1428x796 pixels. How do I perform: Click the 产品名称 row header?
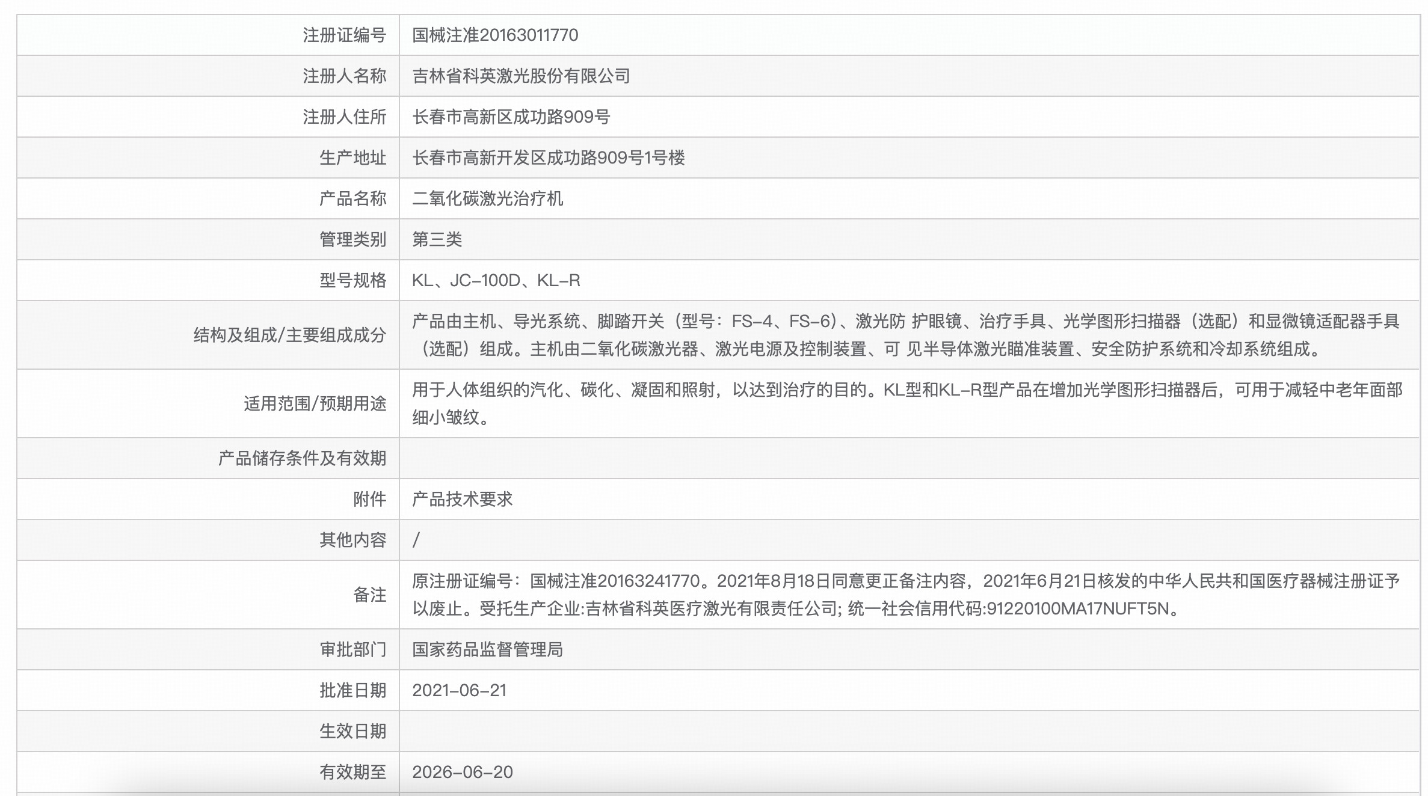pyautogui.click(x=354, y=198)
